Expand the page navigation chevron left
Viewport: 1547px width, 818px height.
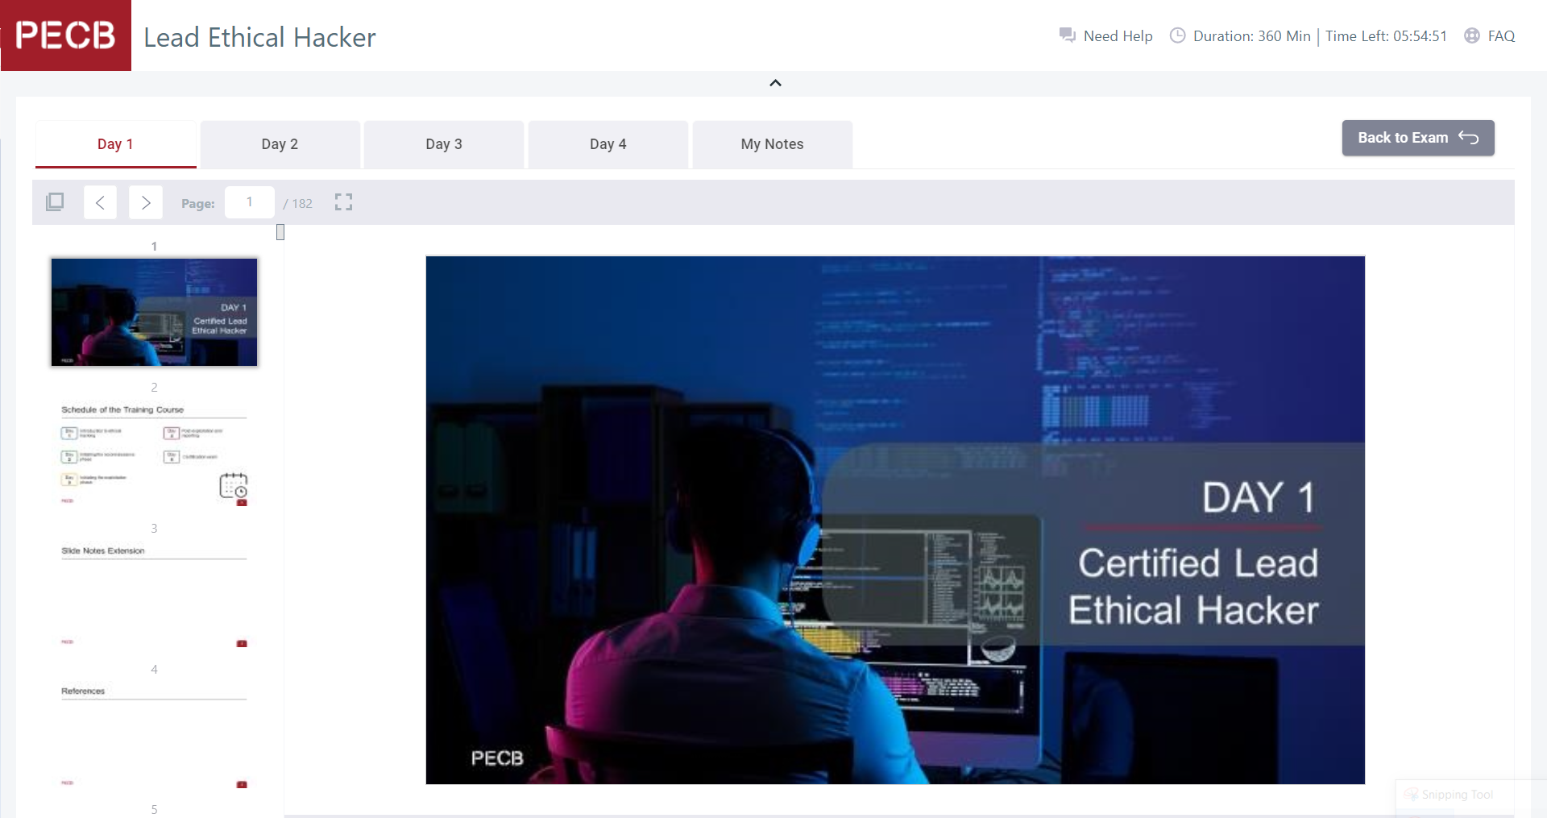100,201
